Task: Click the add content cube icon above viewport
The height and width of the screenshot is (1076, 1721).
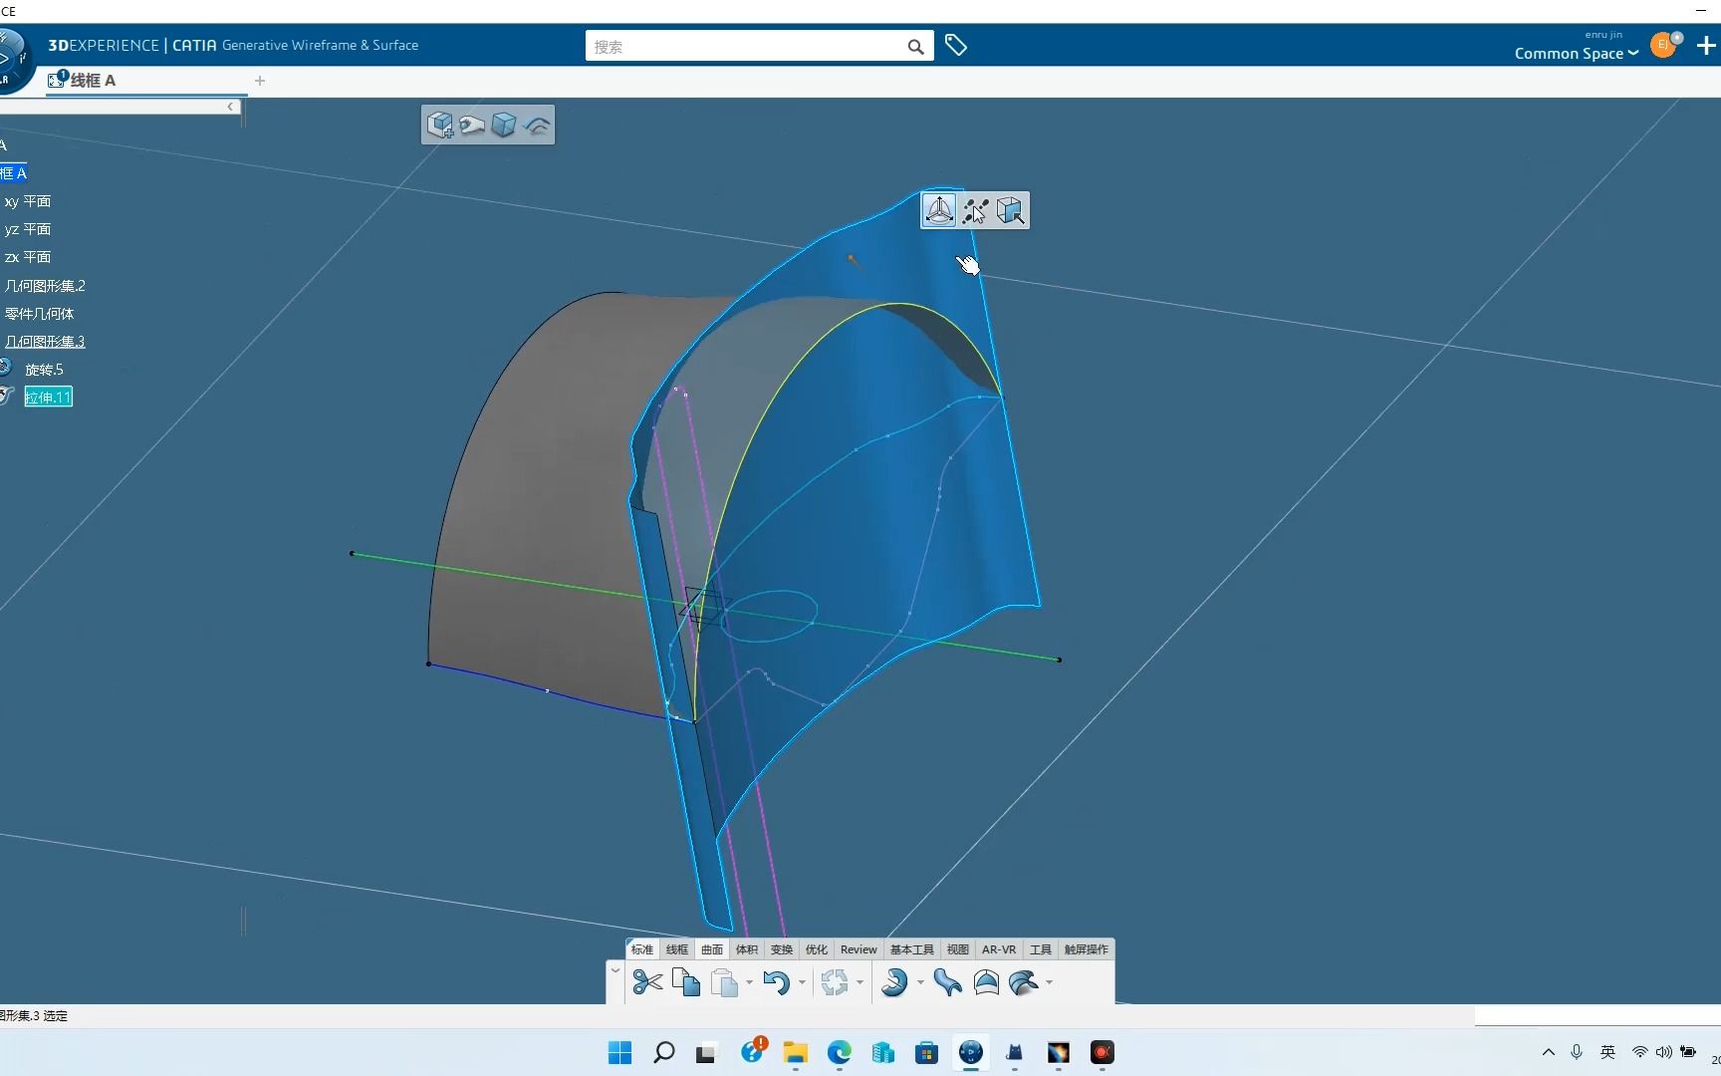Action: pos(441,125)
